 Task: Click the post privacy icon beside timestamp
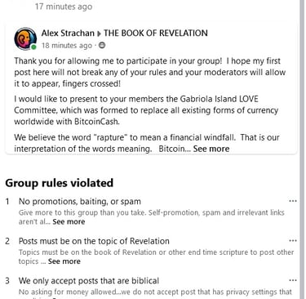[x=102, y=45]
